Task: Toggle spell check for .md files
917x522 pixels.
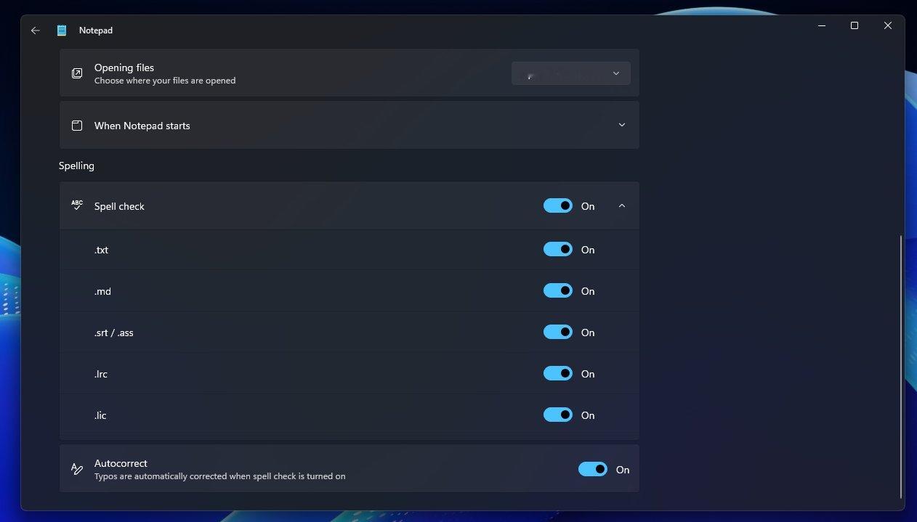Action: 558,291
